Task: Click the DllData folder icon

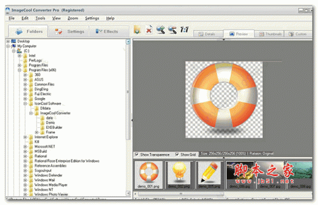Action: pyautogui.click(x=37, y=108)
